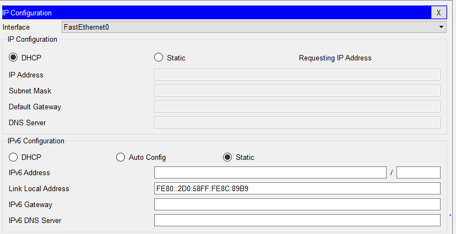Select the IPv6 DHCP radio button

click(x=14, y=157)
